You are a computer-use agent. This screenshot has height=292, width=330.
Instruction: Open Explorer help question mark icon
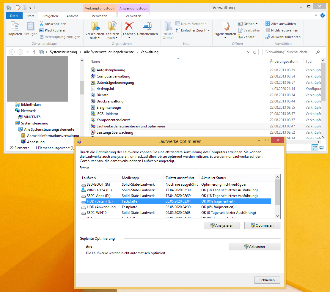point(323,15)
